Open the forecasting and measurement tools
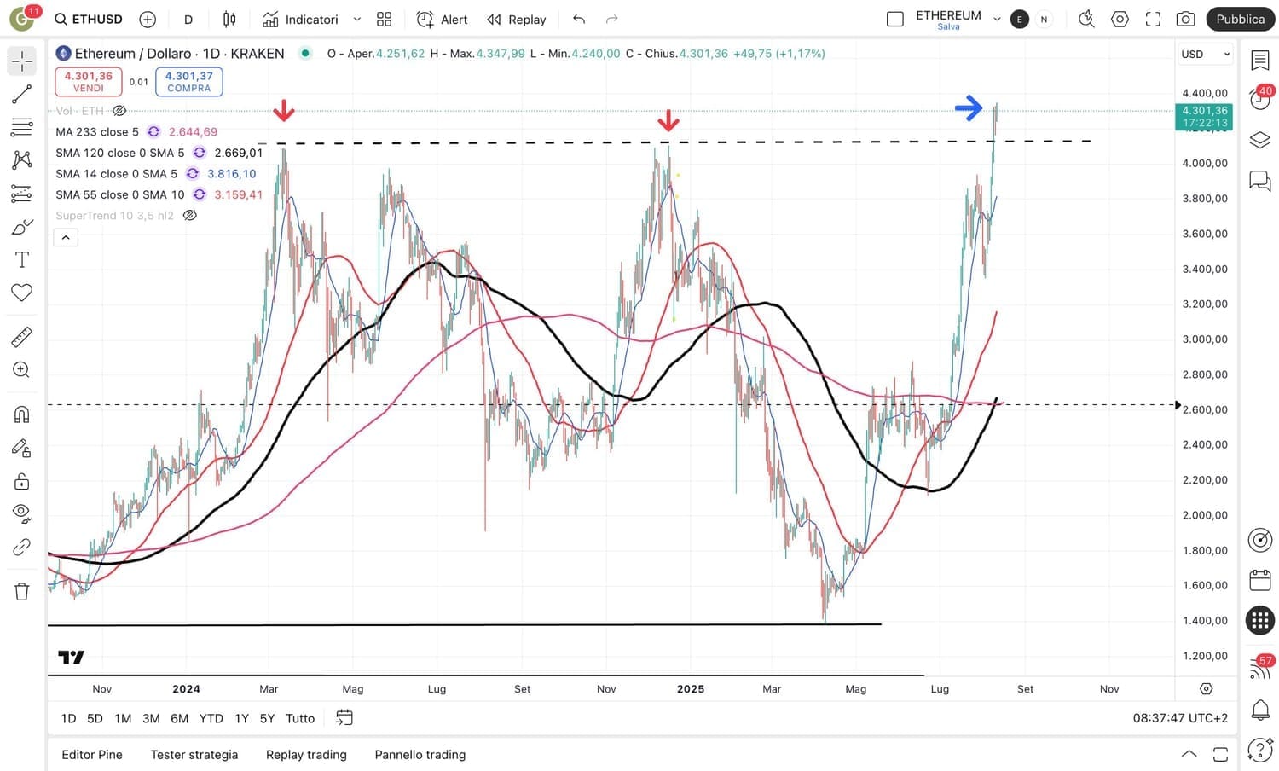 click(22, 194)
